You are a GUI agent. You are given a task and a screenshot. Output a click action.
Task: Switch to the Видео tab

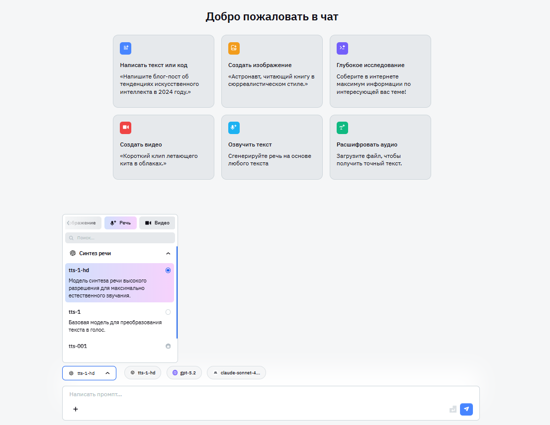tap(157, 222)
